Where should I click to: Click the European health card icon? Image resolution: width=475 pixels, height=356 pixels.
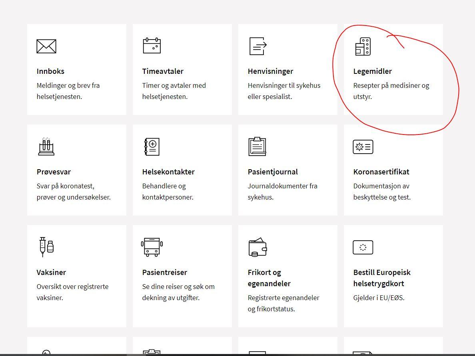pos(363,247)
